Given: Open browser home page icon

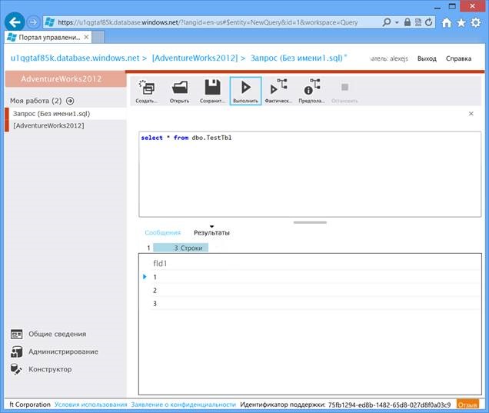Looking at the screenshot, I should [447, 22].
